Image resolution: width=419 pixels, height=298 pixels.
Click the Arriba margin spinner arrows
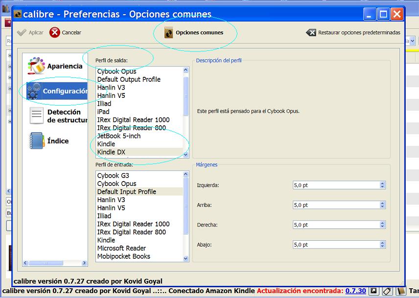tap(382, 205)
